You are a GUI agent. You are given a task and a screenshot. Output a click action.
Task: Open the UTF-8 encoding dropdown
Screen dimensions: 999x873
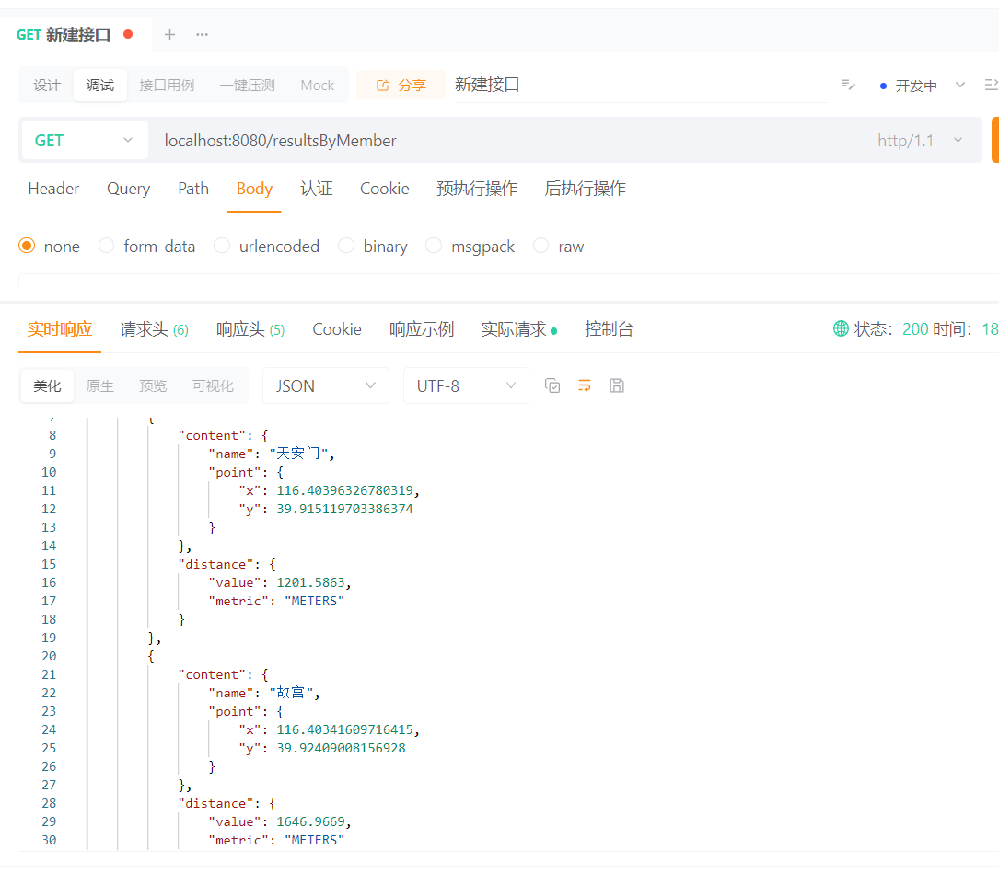click(x=466, y=385)
